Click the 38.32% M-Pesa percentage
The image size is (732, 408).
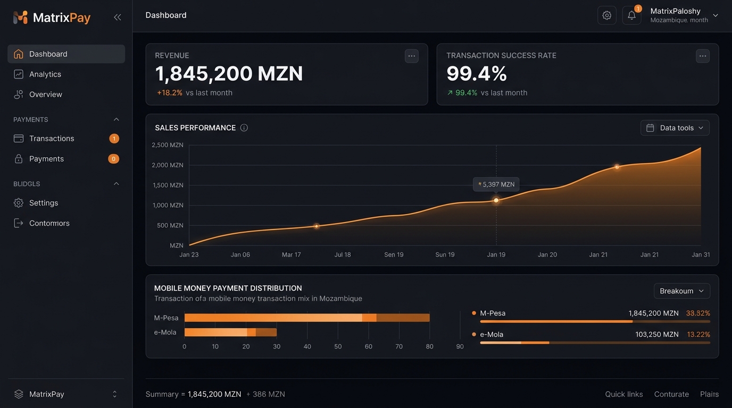(698, 313)
